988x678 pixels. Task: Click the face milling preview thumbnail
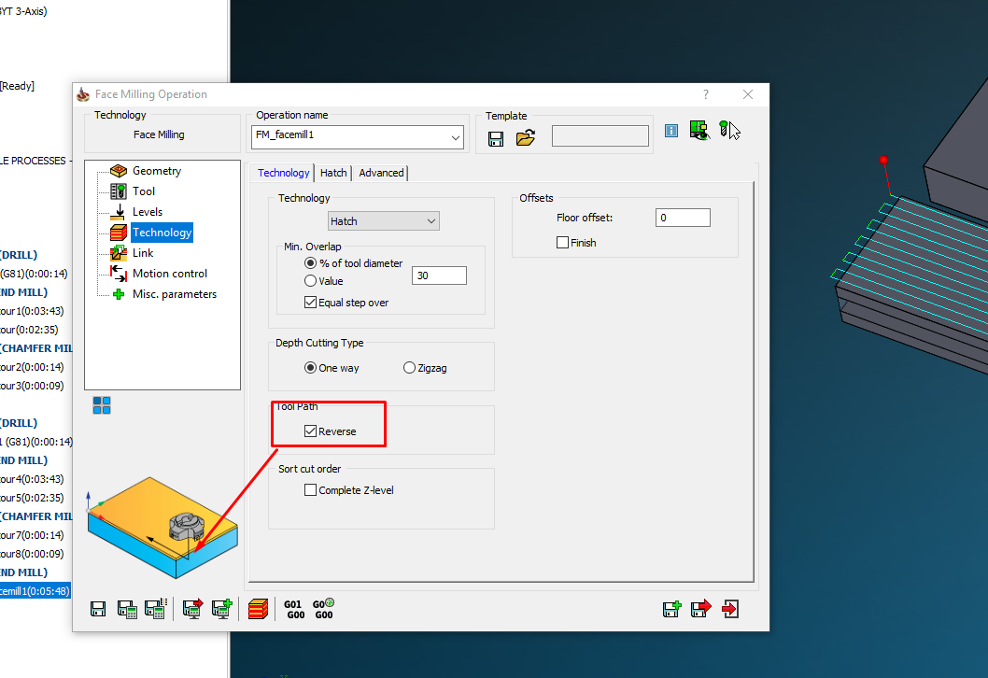162,528
